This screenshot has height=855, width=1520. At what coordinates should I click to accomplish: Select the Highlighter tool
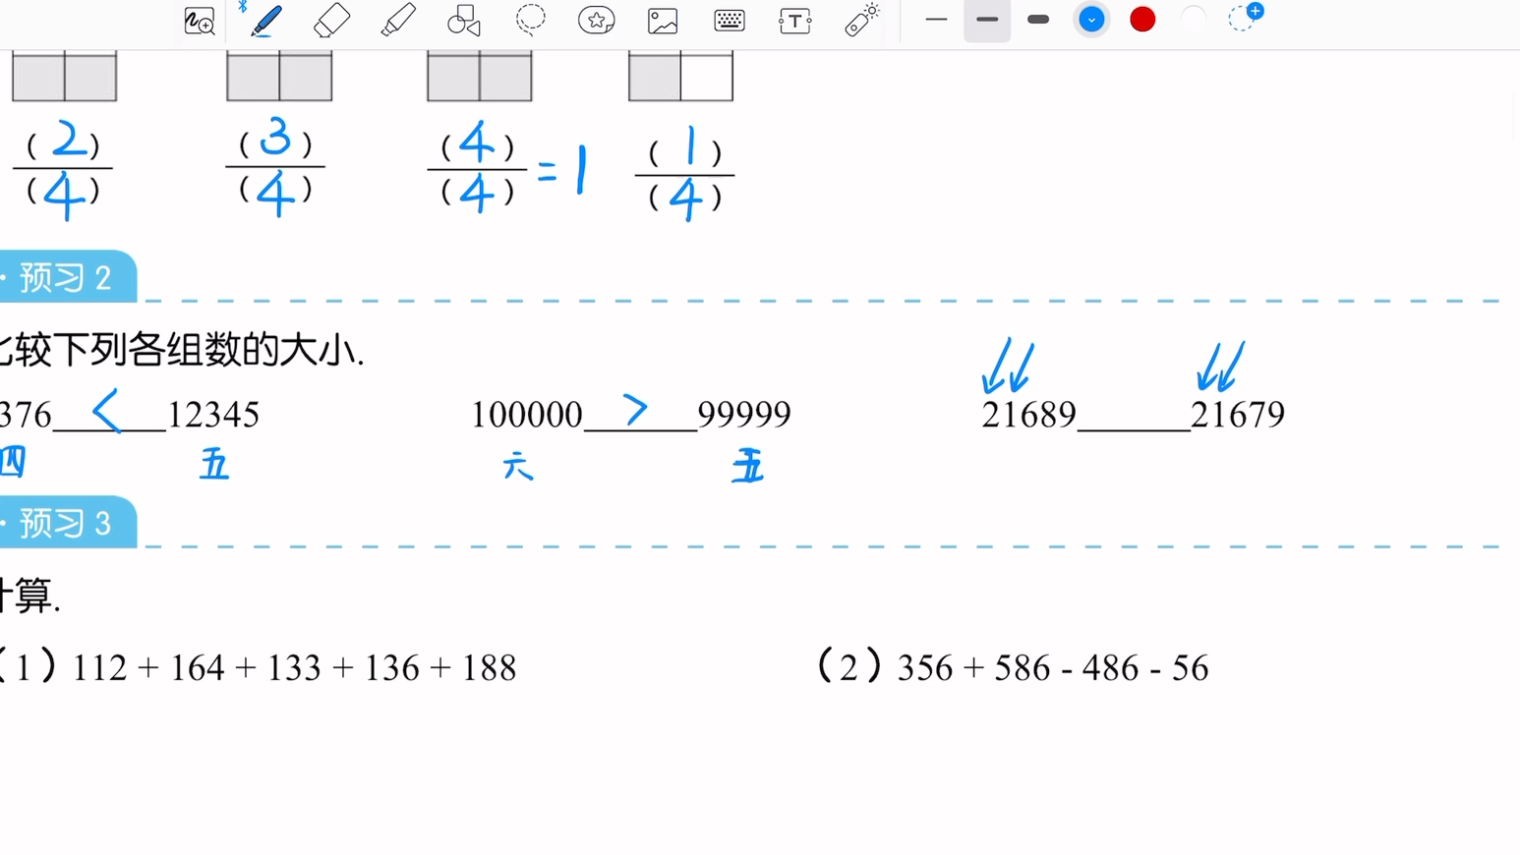click(398, 21)
